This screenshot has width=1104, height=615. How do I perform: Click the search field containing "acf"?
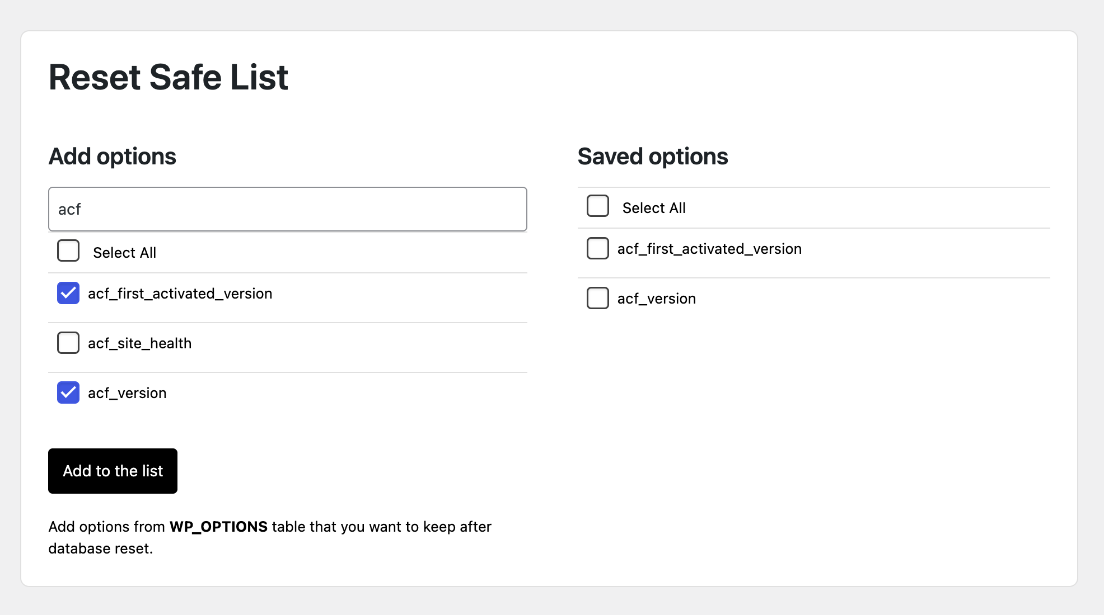click(x=288, y=209)
